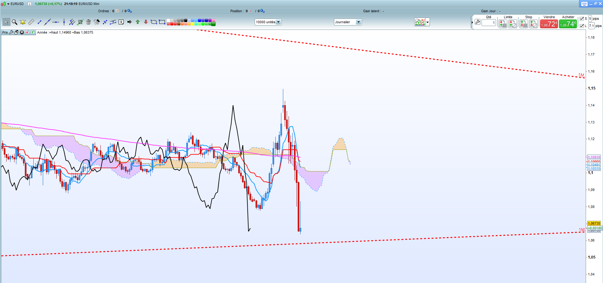The width and height of the screenshot is (603, 283).
Task: Open the Fibonacci retracement tool
Action: tap(80, 22)
